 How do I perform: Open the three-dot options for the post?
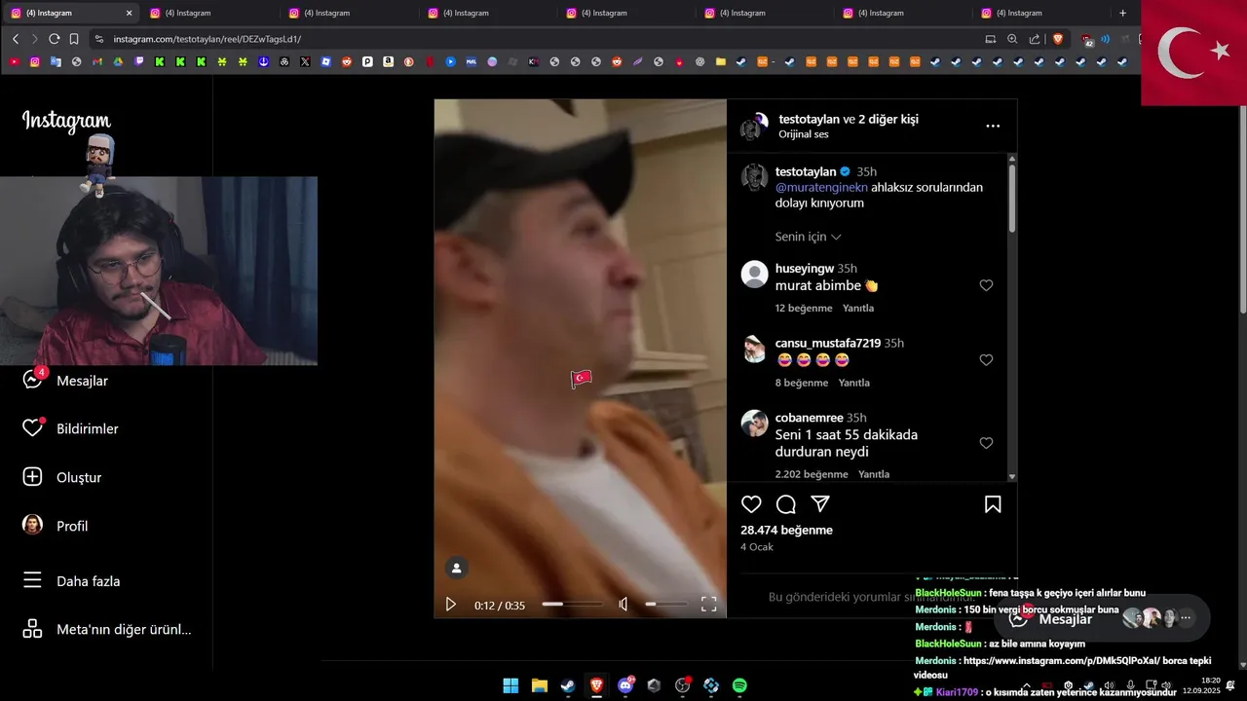pyautogui.click(x=993, y=126)
